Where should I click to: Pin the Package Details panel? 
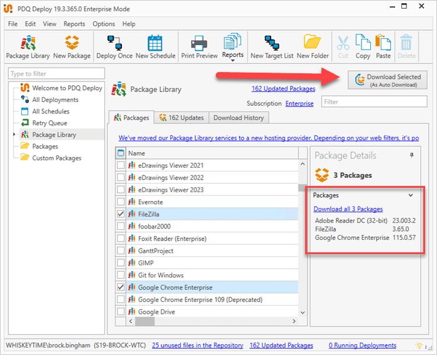coord(411,155)
